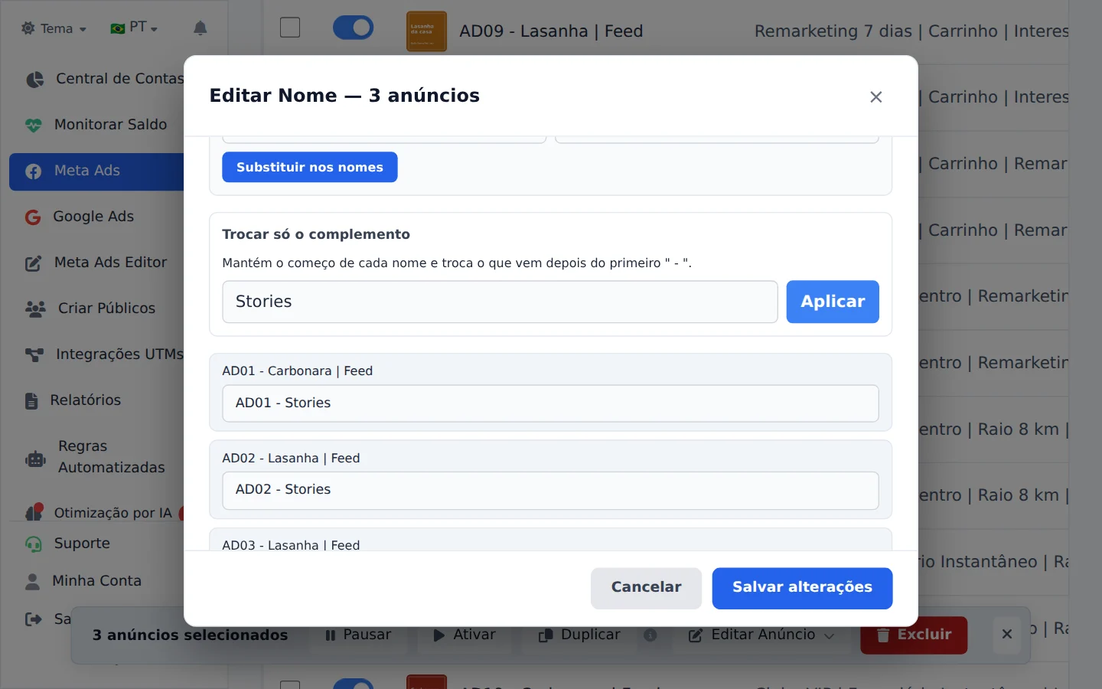Viewport: 1102px width, 689px height.
Task: Click the Regras Automatizadas robot icon
Action: pos(36,459)
